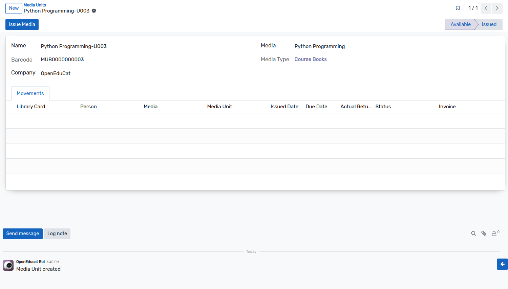Click the blue arrow button at right edge
Image resolution: width=508 pixels, height=289 pixels.
pyautogui.click(x=502, y=264)
